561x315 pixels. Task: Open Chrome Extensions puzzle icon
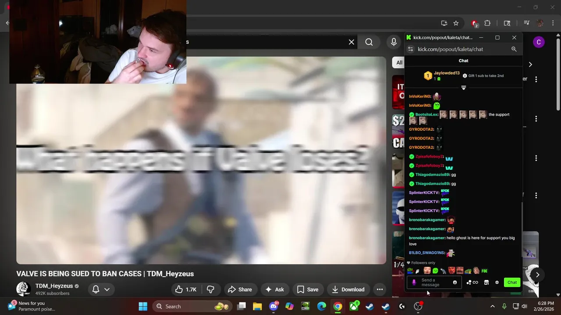[x=487, y=23]
